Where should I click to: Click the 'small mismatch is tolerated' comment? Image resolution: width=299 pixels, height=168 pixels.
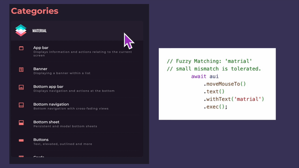tap(214, 69)
